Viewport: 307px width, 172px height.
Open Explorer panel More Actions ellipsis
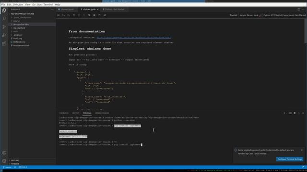(52, 9)
